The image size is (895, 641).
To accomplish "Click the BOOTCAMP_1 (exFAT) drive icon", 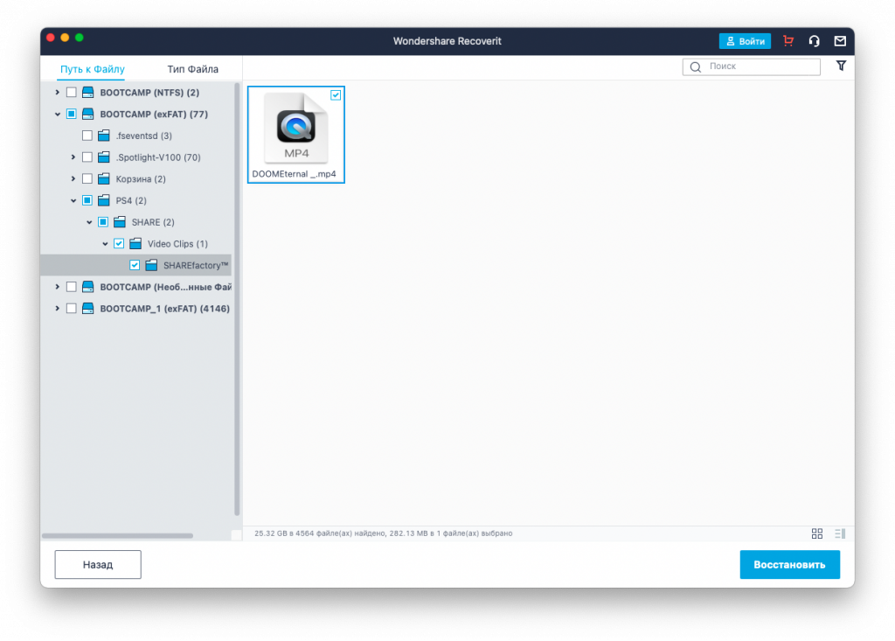I will (x=87, y=309).
